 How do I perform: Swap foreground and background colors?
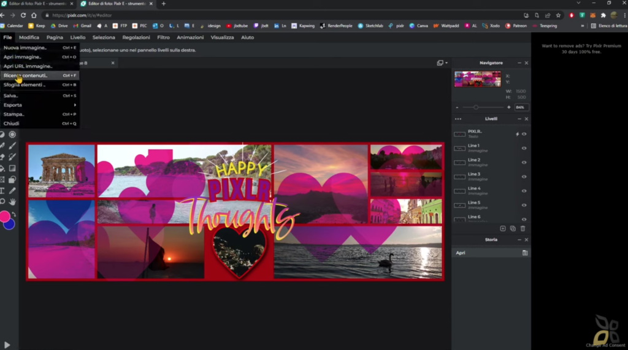tap(14, 215)
